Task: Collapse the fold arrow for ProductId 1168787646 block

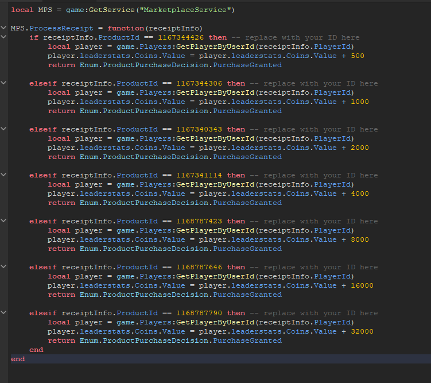Action: tap(3, 266)
